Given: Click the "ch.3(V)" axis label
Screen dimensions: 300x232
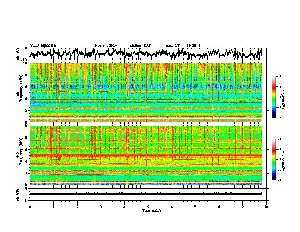Looking at the screenshot, I should 18,194.
